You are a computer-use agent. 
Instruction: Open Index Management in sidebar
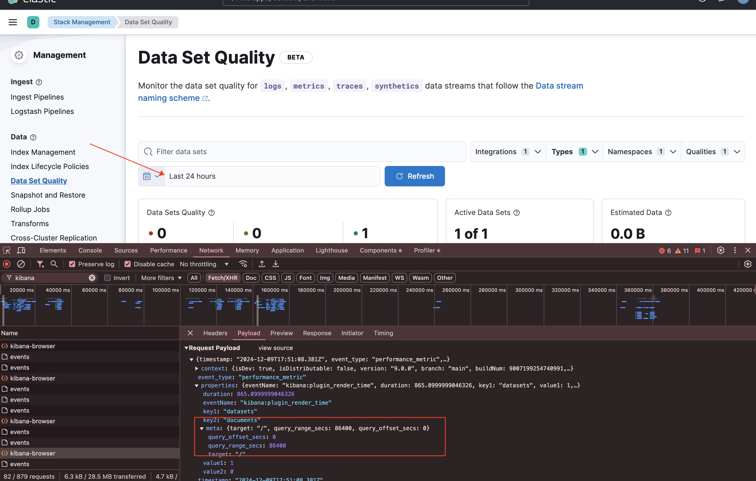point(43,152)
